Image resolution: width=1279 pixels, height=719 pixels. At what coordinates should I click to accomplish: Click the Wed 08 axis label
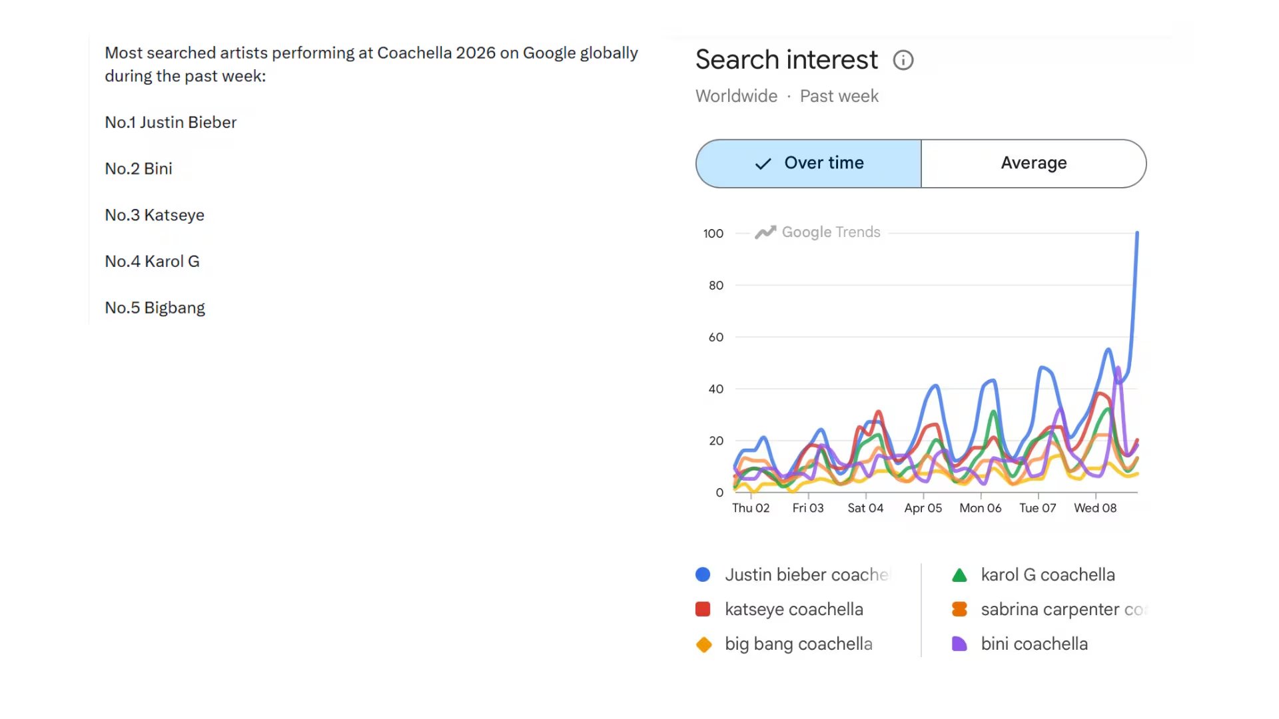1094,507
